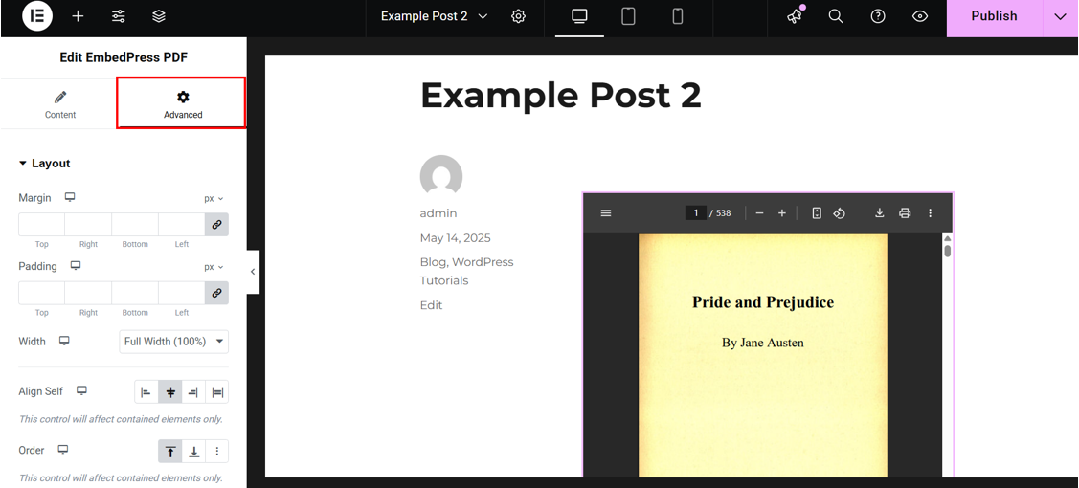This screenshot has height=488, width=1079.
Task: Collapse the Layout section
Action: [45, 164]
